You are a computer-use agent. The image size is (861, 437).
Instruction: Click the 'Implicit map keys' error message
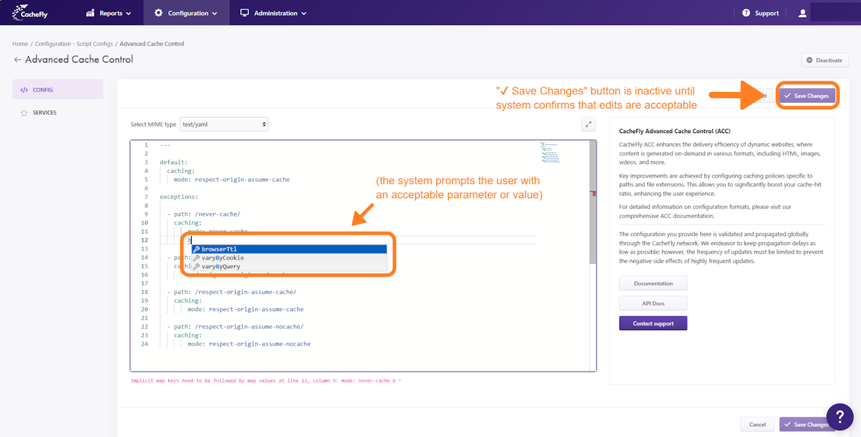click(266, 381)
